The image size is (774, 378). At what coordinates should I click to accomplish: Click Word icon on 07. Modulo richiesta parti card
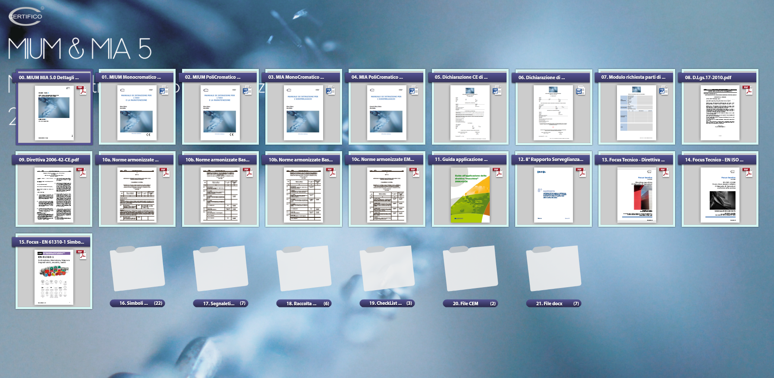[664, 91]
